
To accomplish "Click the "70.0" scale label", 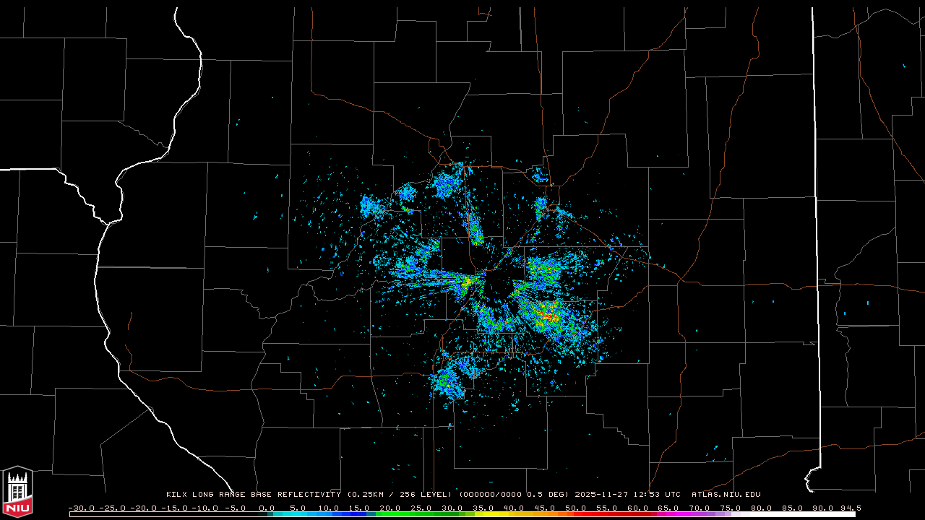I will click(700, 508).
